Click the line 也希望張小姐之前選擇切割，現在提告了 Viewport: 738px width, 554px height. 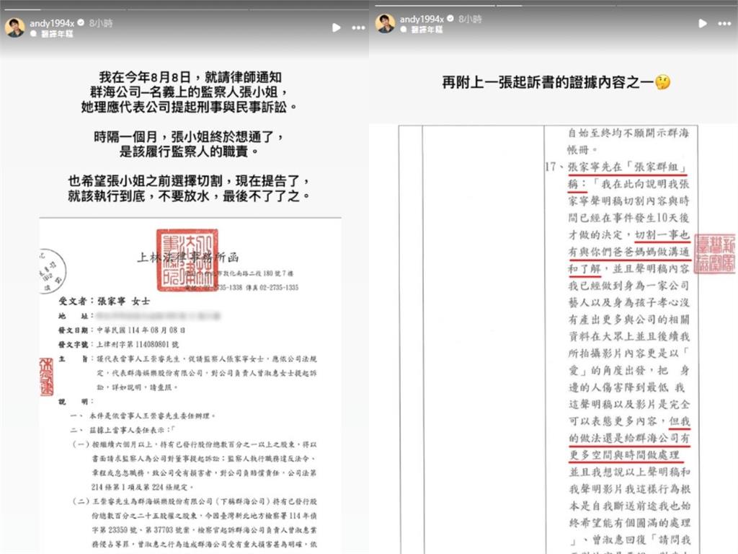(x=190, y=181)
